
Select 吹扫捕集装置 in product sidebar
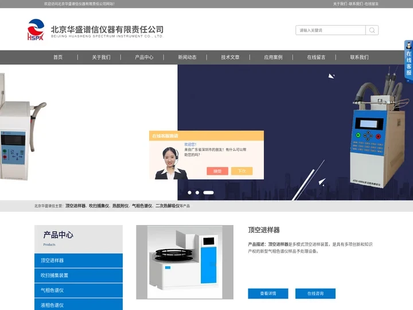tap(79, 276)
